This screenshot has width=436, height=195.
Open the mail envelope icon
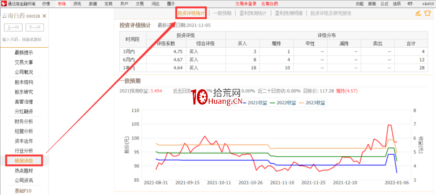[x=409, y=4]
